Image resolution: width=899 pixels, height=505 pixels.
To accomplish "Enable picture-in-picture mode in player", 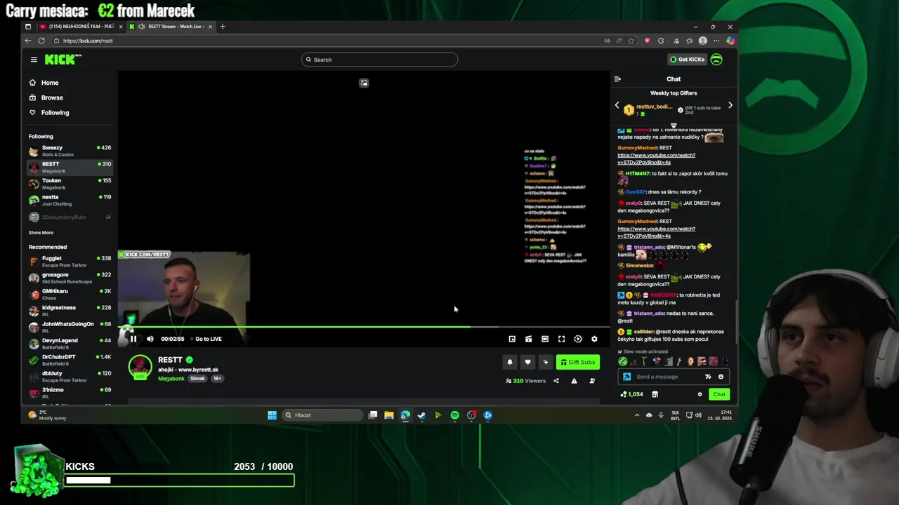I will 512,339.
